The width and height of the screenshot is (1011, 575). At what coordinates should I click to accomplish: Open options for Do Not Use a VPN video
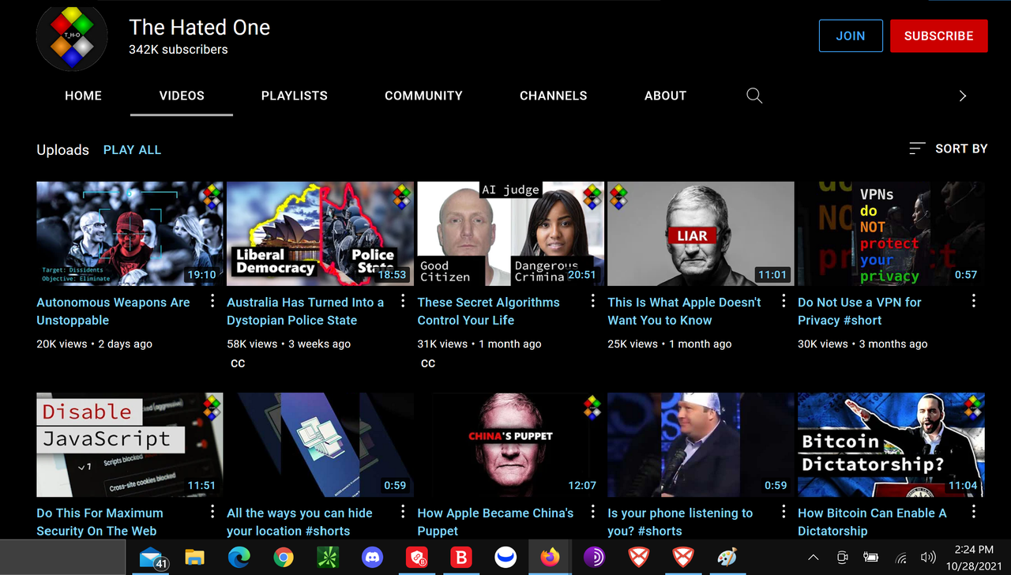(x=974, y=301)
